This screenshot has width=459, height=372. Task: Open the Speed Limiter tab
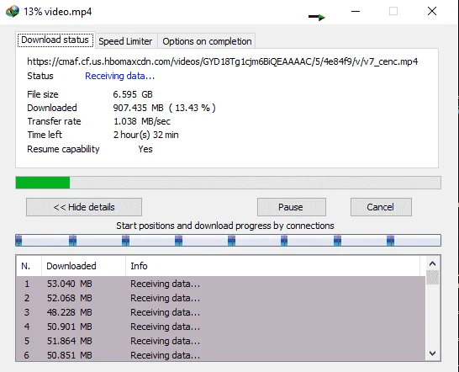[x=125, y=41]
